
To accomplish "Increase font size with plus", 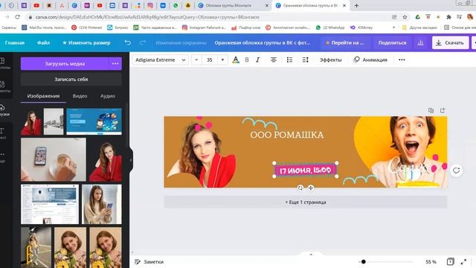I will [x=222, y=60].
